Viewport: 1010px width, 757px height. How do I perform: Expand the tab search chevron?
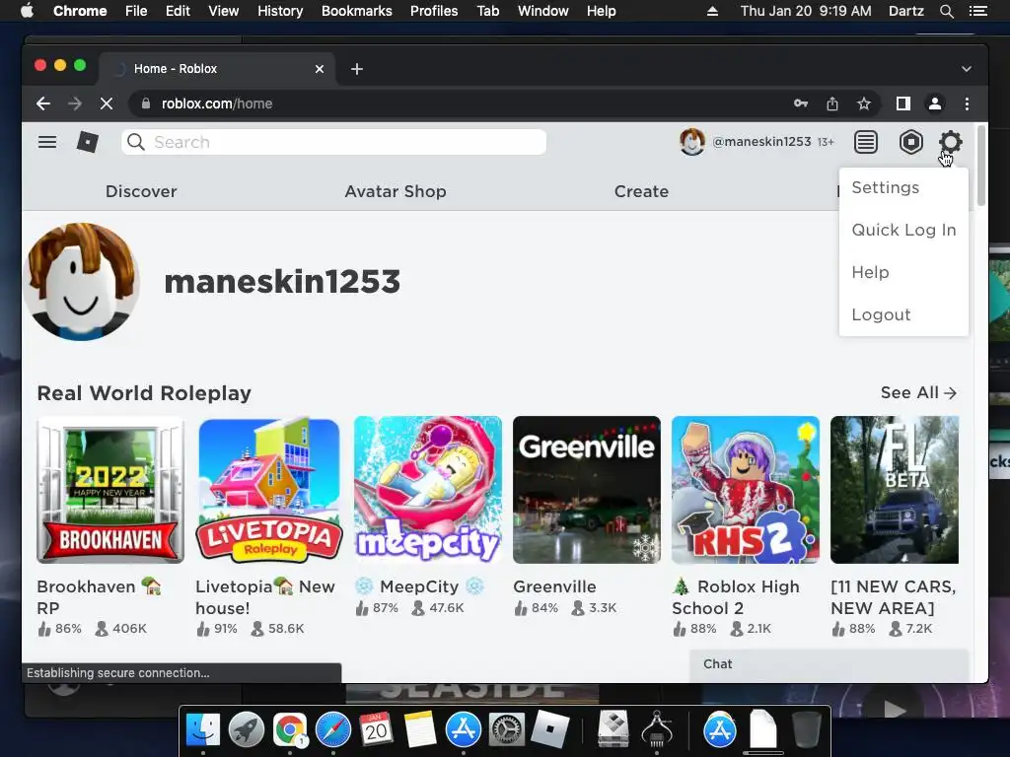point(967,69)
